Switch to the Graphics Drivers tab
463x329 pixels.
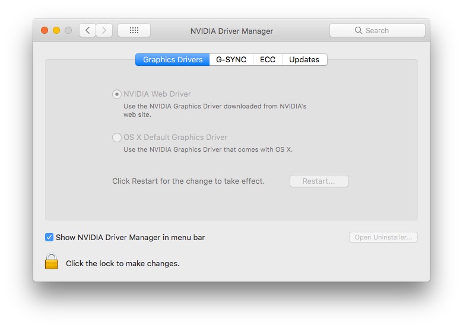pyautogui.click(x=173, y=59)
